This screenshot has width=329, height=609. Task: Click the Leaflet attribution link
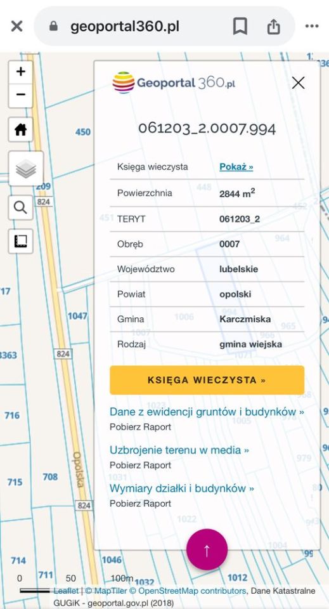coord(66,591)
